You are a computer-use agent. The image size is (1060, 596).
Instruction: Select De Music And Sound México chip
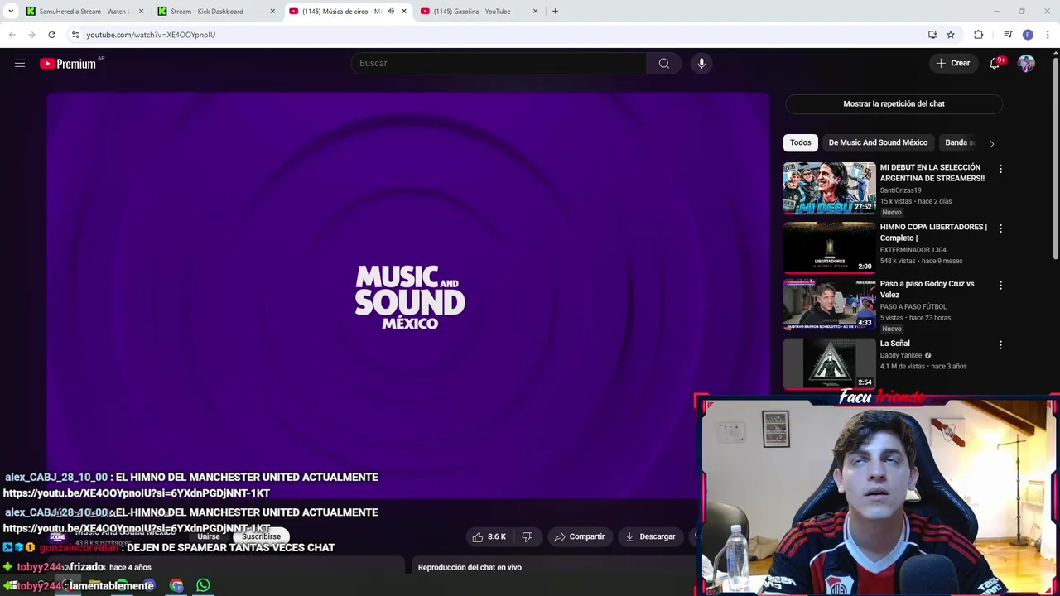[x=878, y=142]
